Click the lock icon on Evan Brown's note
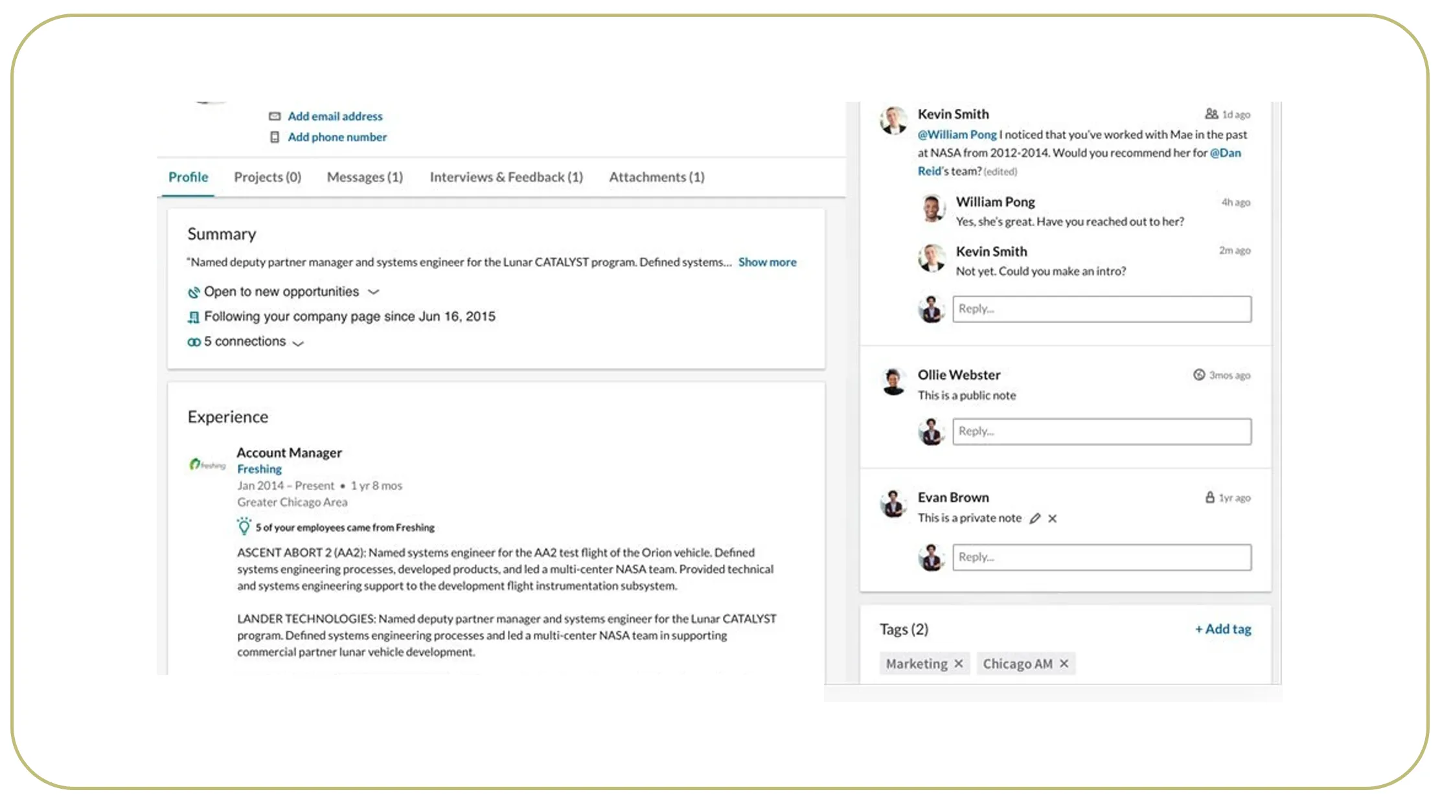Screen dimensions: 1440x803 (x=1209, y=497)
